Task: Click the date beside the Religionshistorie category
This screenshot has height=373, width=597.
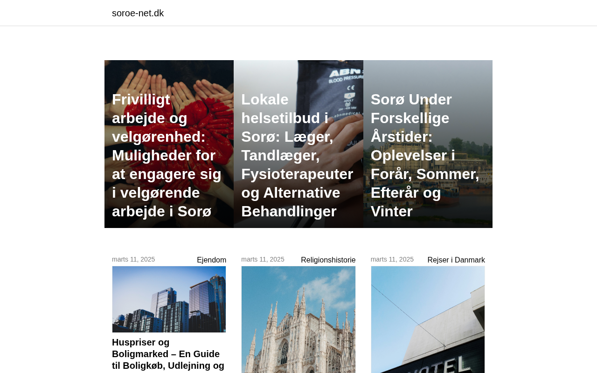Action: [x=263, y=259]
